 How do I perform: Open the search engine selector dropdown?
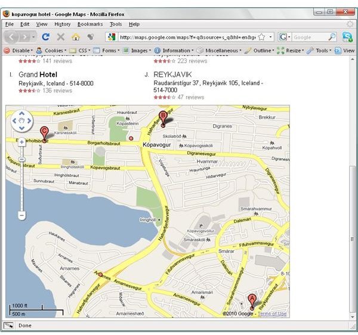285,37
